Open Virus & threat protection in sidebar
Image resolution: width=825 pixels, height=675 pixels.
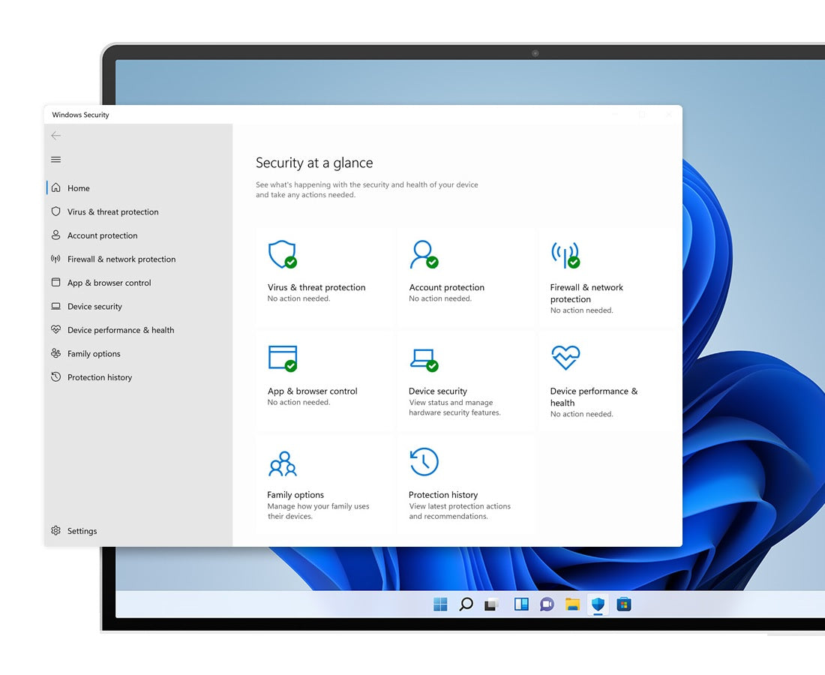point(112,212)
